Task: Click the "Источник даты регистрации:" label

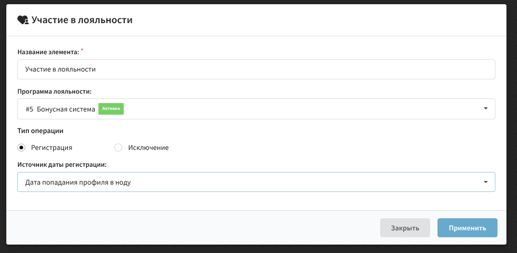Action: pos(62,165)
